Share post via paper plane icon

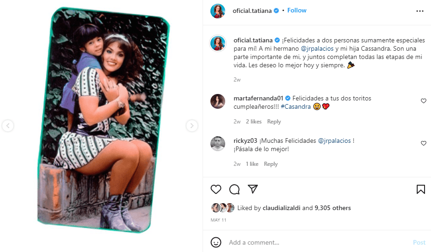(x=252, y=189)
